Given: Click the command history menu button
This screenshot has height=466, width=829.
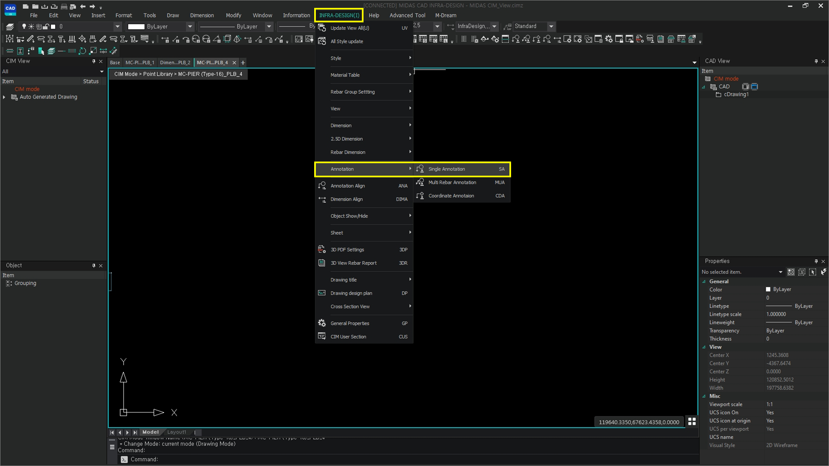Looking at the screenshot, I should 112,447.
